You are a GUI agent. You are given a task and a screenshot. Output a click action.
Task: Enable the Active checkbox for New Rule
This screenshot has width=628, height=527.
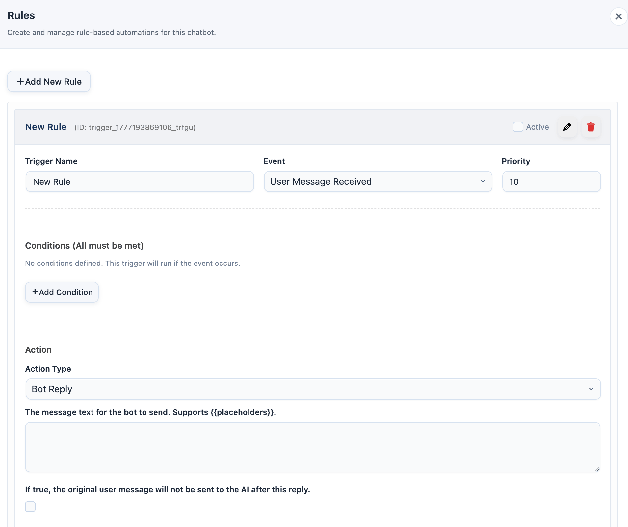pyautogui.click(x=518, y=127)
